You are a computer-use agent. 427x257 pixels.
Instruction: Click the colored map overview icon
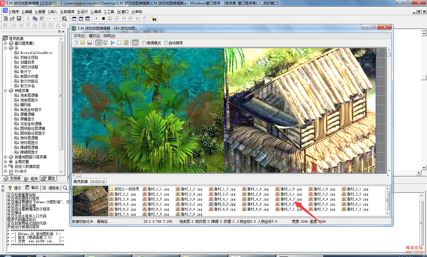[126, 43]
